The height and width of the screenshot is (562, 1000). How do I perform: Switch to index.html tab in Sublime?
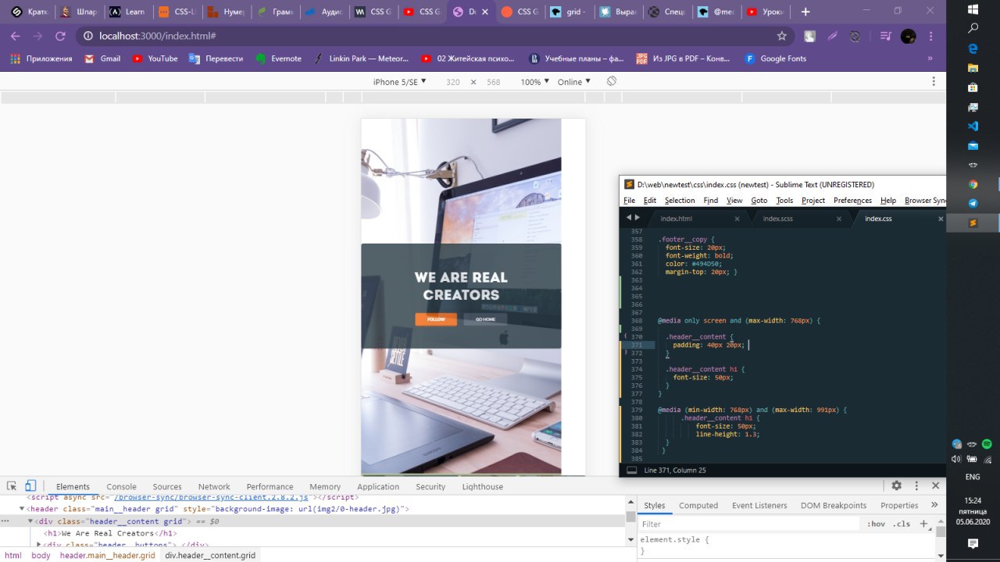tap(676, 219)
